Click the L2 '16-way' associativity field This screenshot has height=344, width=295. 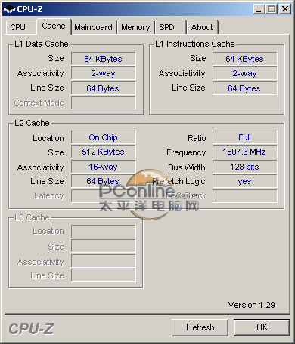(104, 167)
